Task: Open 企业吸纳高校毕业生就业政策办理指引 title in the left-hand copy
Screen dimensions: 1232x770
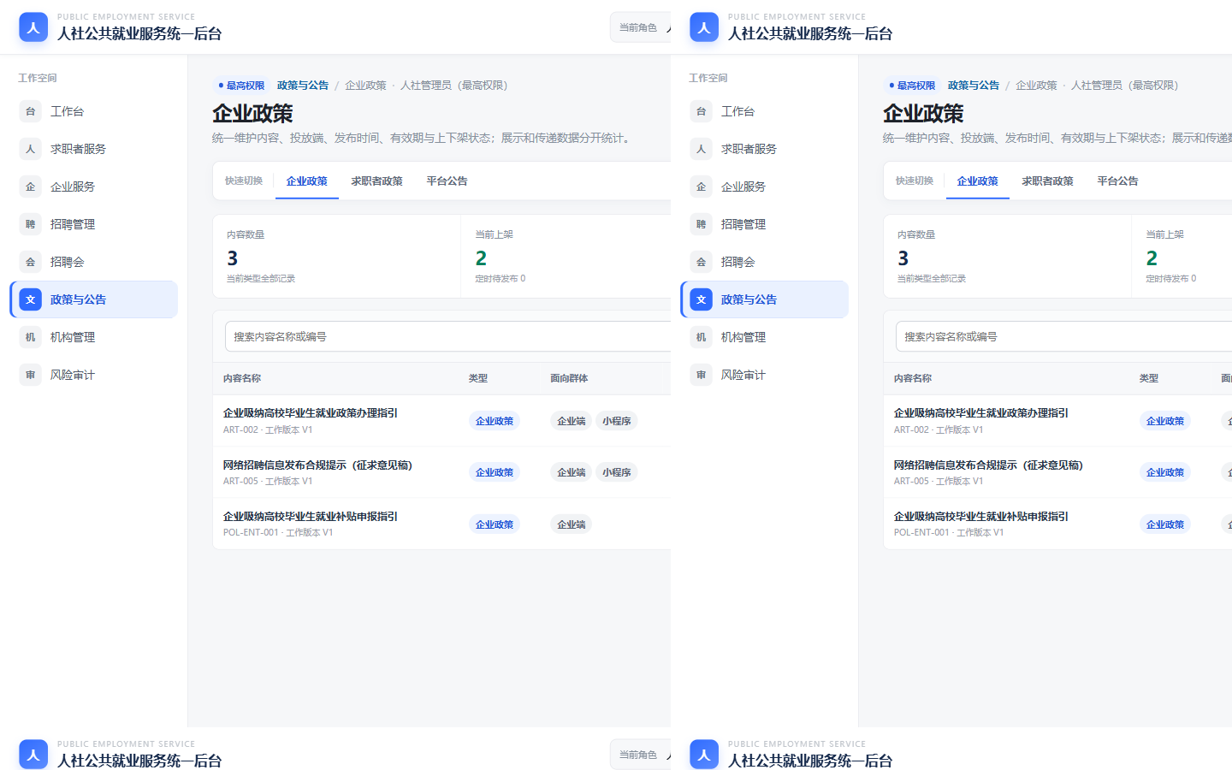Action: coord(311,413)
